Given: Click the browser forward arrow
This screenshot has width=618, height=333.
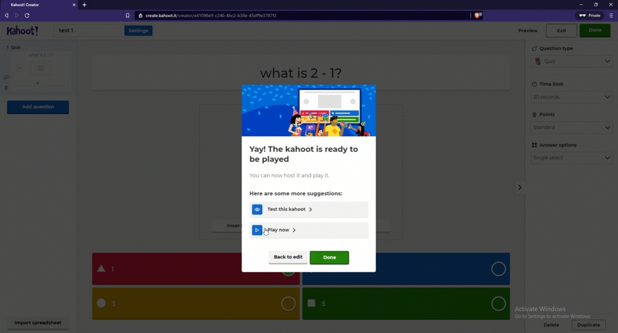Looking at the screenshot, I should pyautogui.click(x=16, y=15).
